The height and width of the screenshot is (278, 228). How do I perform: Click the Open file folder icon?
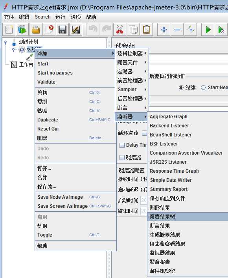36,30
